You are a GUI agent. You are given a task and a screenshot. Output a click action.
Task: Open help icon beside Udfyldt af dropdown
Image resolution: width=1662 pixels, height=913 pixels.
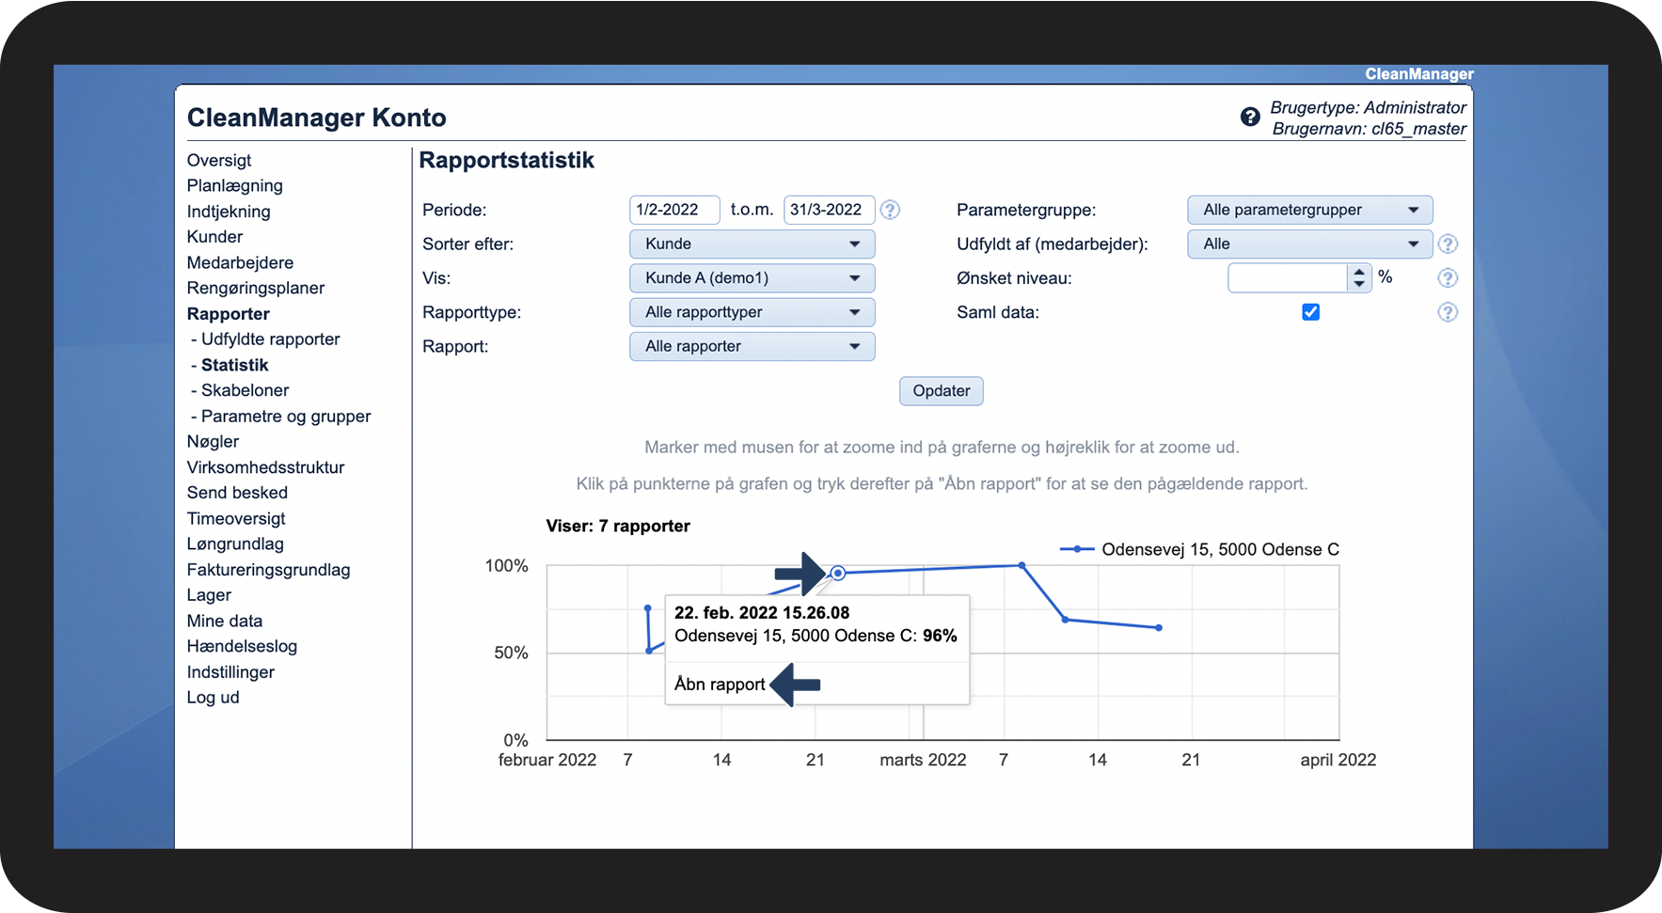tap(1448, 244)
